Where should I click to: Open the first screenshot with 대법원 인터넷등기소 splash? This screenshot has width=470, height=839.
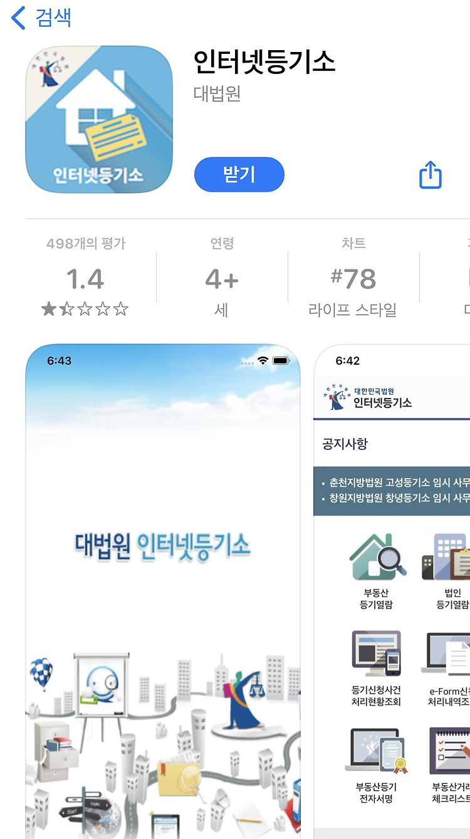coord(163,591)
